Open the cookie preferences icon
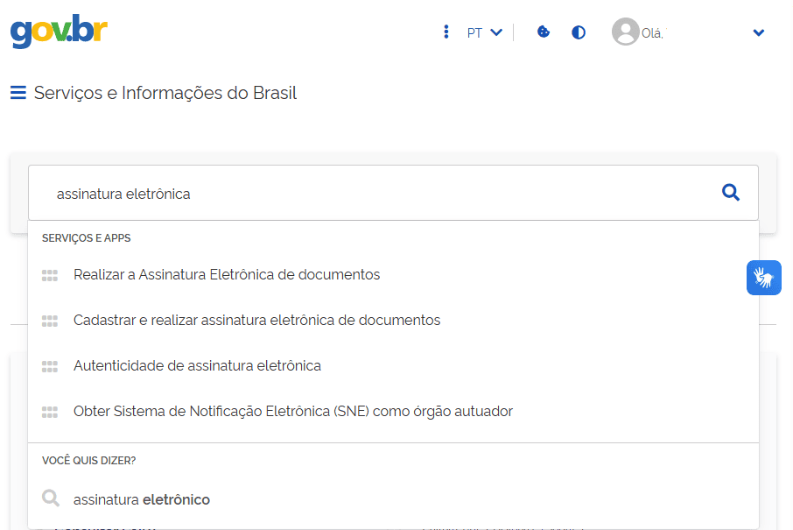The image size is (793, 530). (544, 32)
